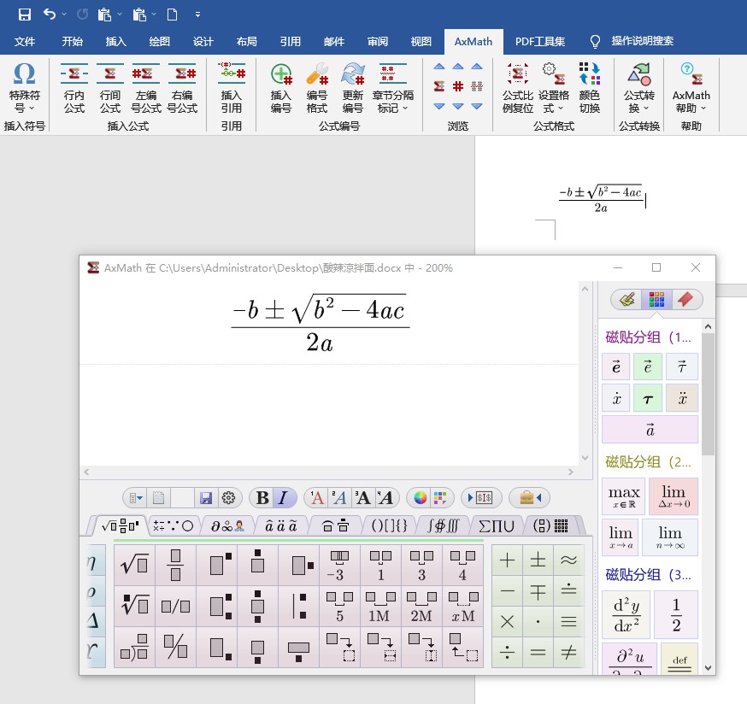Open AxMath settings gear icon

tap(229, 498)
